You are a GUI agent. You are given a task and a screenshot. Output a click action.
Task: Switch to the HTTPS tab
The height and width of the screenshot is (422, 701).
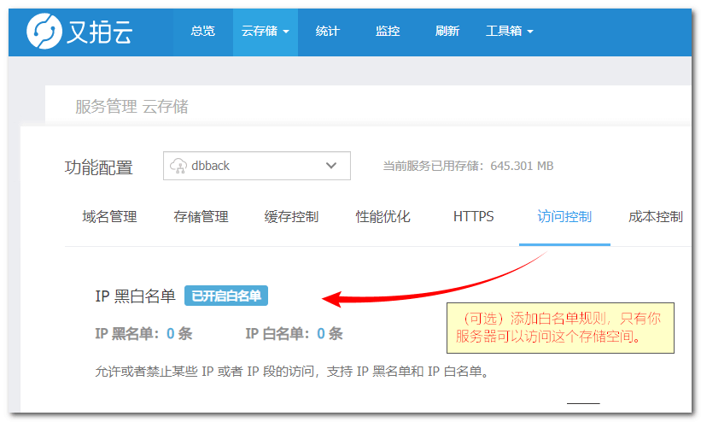[473, 217]
